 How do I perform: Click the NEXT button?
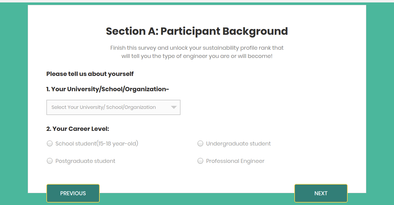[321, 193]
